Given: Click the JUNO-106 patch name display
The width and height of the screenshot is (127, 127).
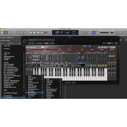Looking at the screenshot, I should pyautogui.click(x=80, y=65).
